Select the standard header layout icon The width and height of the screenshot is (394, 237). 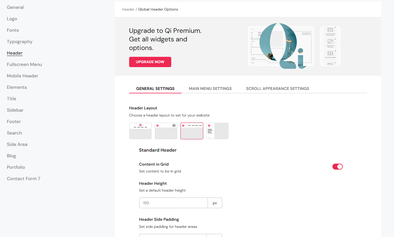click(x=192, y=131)
